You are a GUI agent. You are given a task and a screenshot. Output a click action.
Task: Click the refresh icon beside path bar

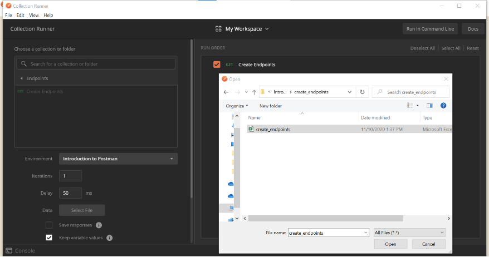tap(363, 92)
